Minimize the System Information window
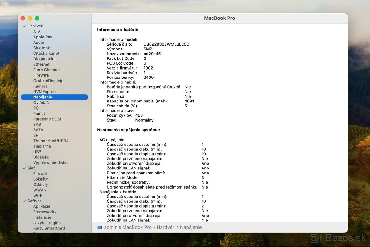Viewport: 370px width, 247px height. [30, 18]
